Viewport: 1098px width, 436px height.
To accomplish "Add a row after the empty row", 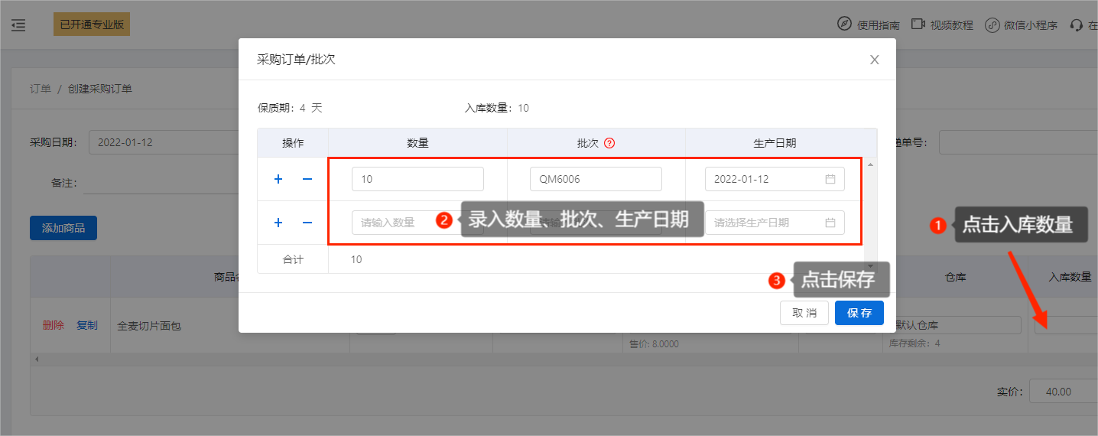I will click(x=278, y=223).
